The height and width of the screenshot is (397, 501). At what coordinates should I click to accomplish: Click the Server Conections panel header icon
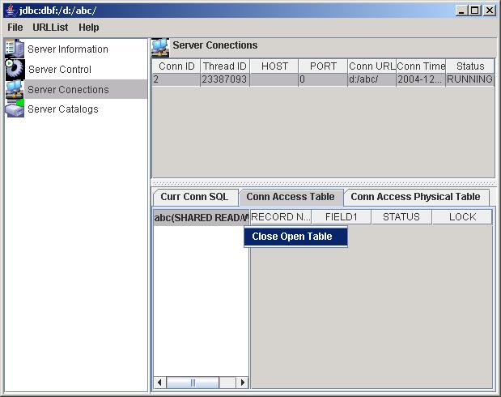160,46
